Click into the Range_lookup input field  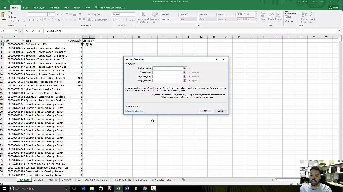coord(168,81)
